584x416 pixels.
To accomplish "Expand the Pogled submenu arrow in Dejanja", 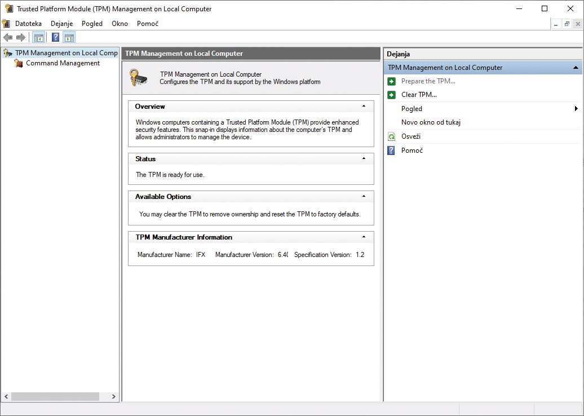I will (x=576, y=109).
